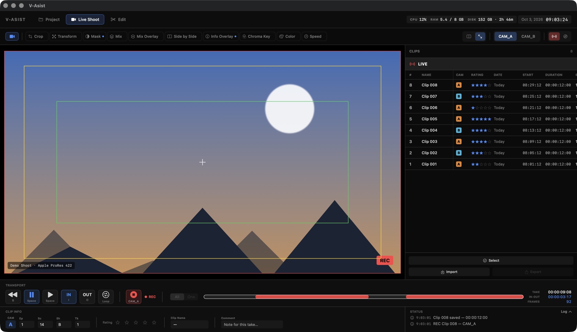The width and height of the screenshot is (577, 332).
Task: Click the camera view icon in the toolbar
Action: (x=12, y=36)
